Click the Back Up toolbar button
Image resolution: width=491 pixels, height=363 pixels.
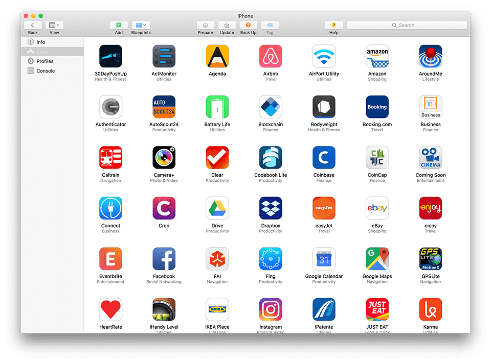[x=249, y=25]
